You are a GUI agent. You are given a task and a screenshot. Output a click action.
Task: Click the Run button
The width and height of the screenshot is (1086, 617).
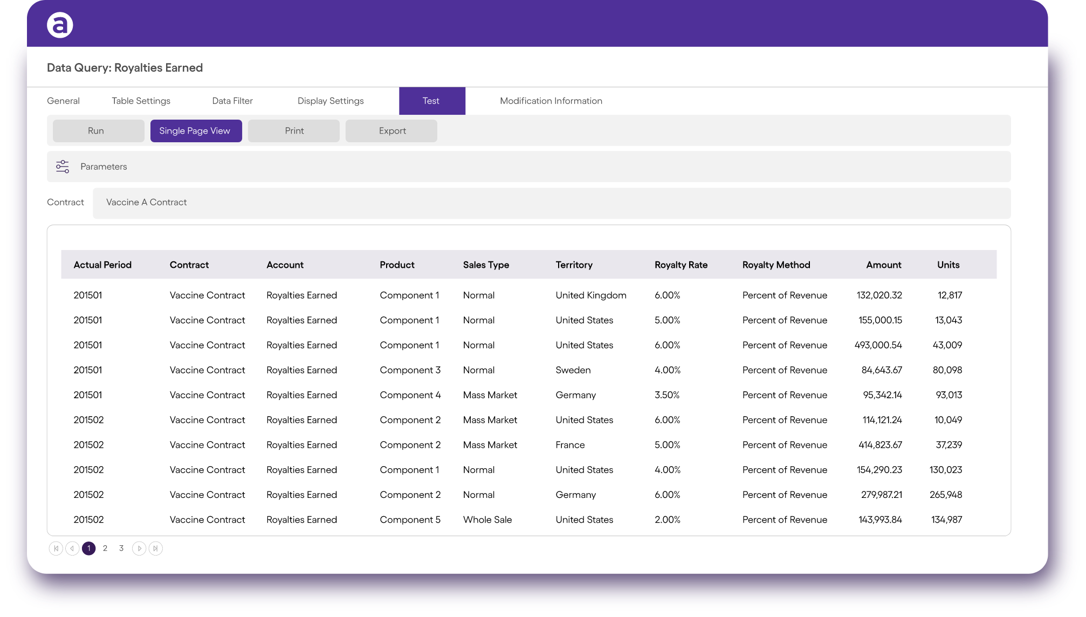point(99,131)
